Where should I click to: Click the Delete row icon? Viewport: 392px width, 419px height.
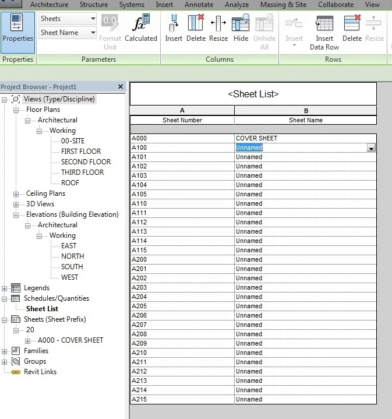pyautogui.click(x=352, y=23)
